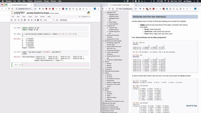Interrupt the kernel with stop icon
Screen dimensions: 201x113
[x=38, y=20]
